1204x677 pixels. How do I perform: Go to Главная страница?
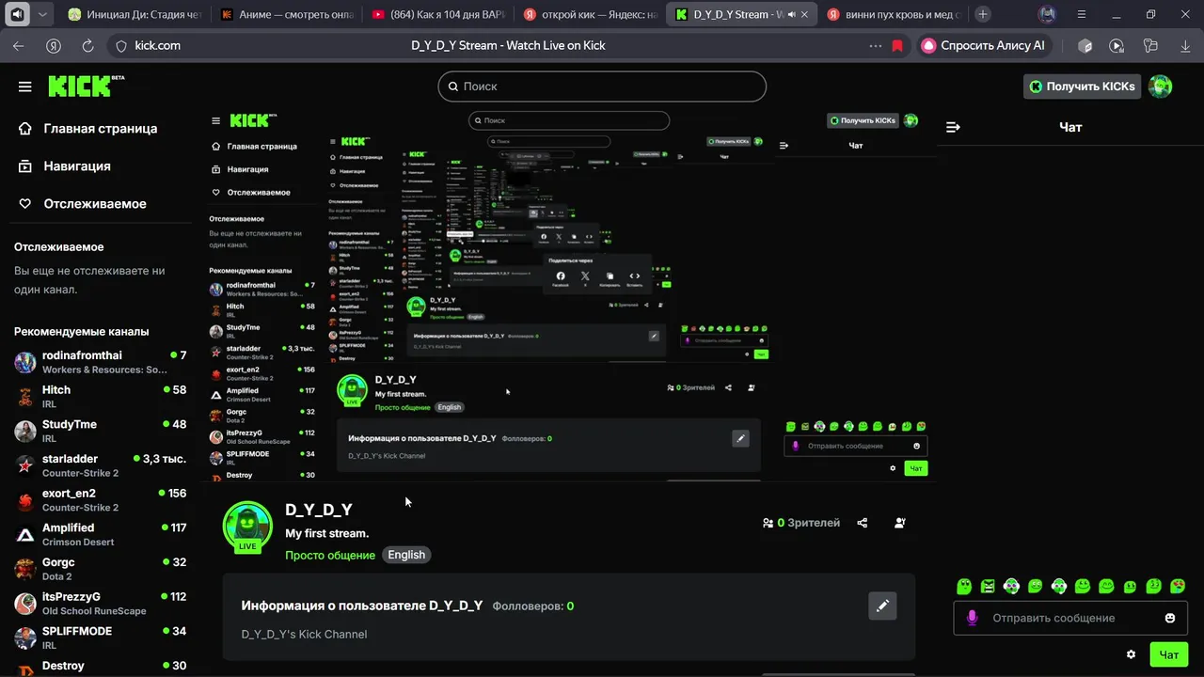click(x=87, y=128)
